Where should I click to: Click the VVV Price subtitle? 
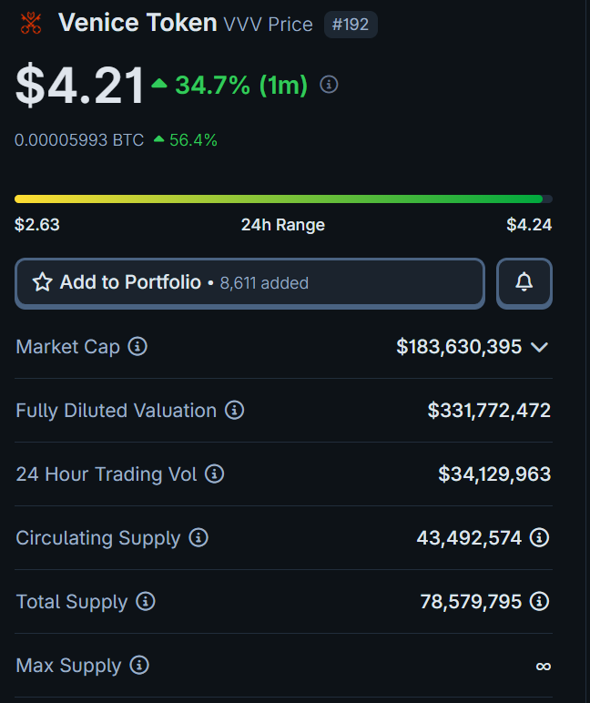click(268, 25)
